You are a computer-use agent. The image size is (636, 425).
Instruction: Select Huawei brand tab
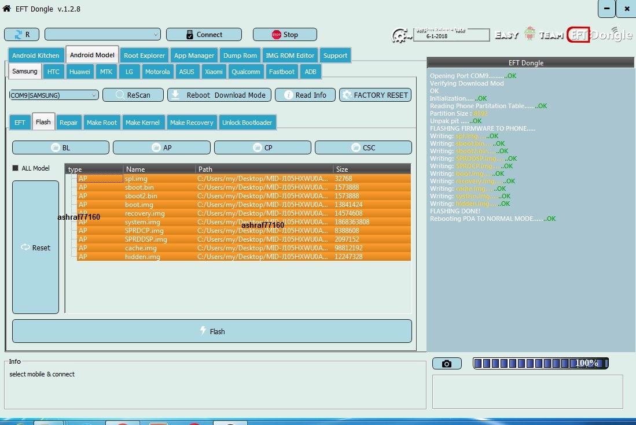(x=79, y=72)
